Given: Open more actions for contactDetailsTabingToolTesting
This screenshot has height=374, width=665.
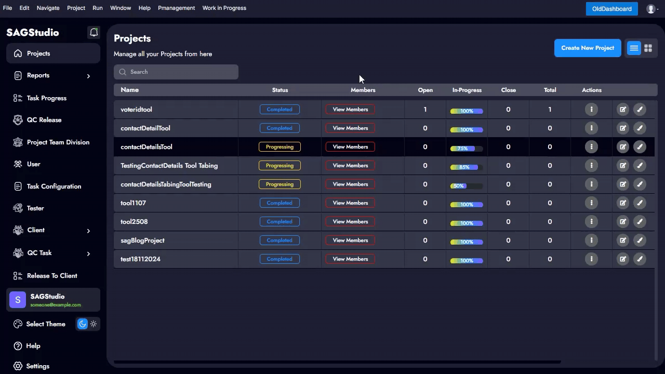Looking at the screenshot, I should (x=591, y=184).
